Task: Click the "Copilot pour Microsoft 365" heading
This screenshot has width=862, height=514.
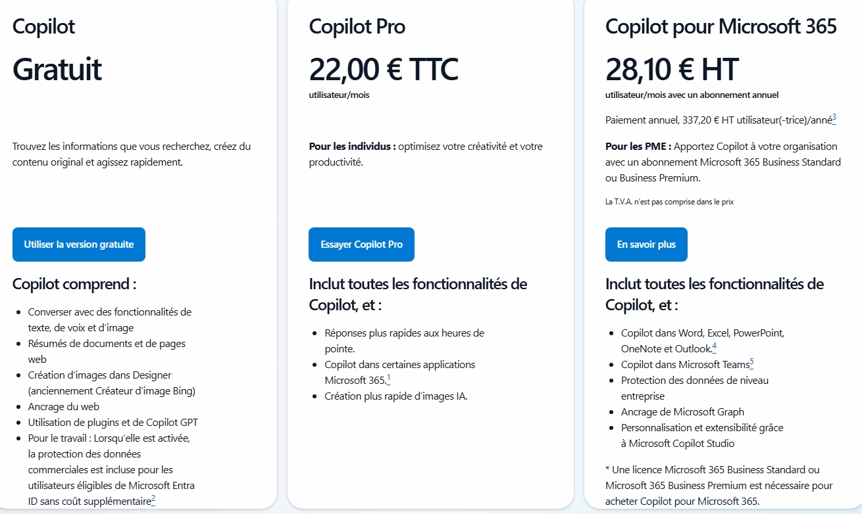Action: point(721,26)
